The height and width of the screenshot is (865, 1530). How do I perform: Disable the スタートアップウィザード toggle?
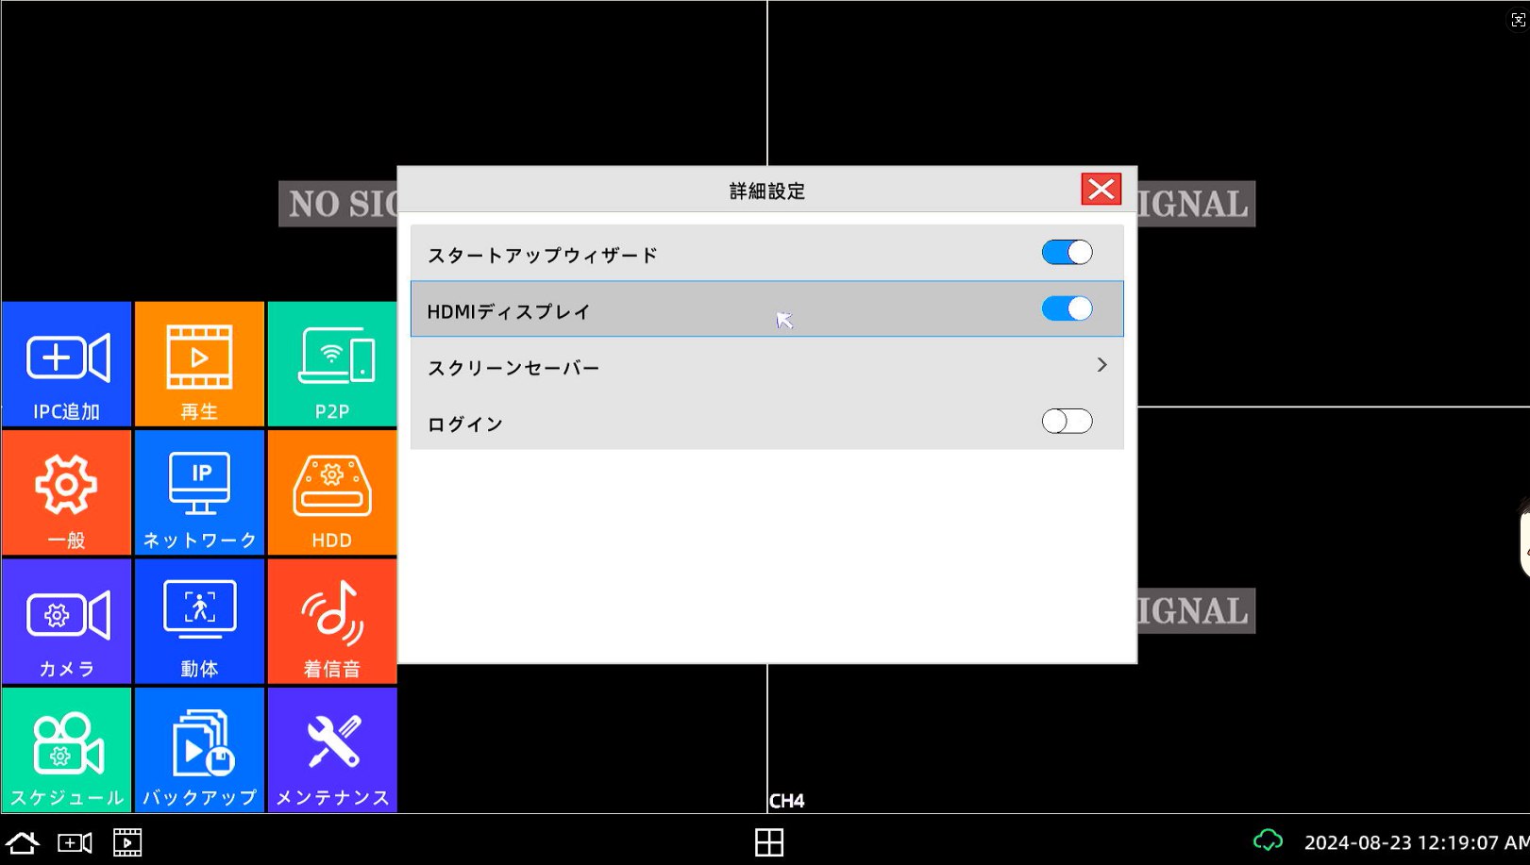click(1067, 253)
